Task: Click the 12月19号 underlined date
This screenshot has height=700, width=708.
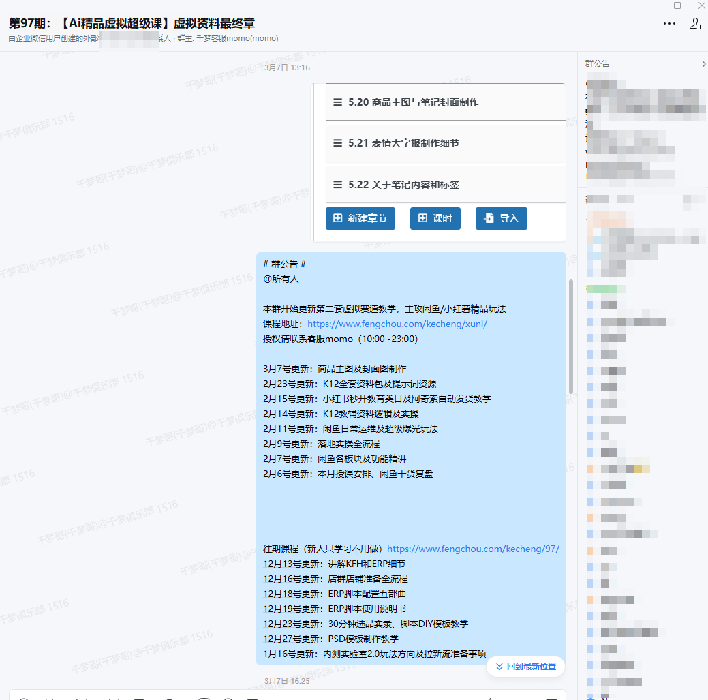Action: click(x=282, y=609)
